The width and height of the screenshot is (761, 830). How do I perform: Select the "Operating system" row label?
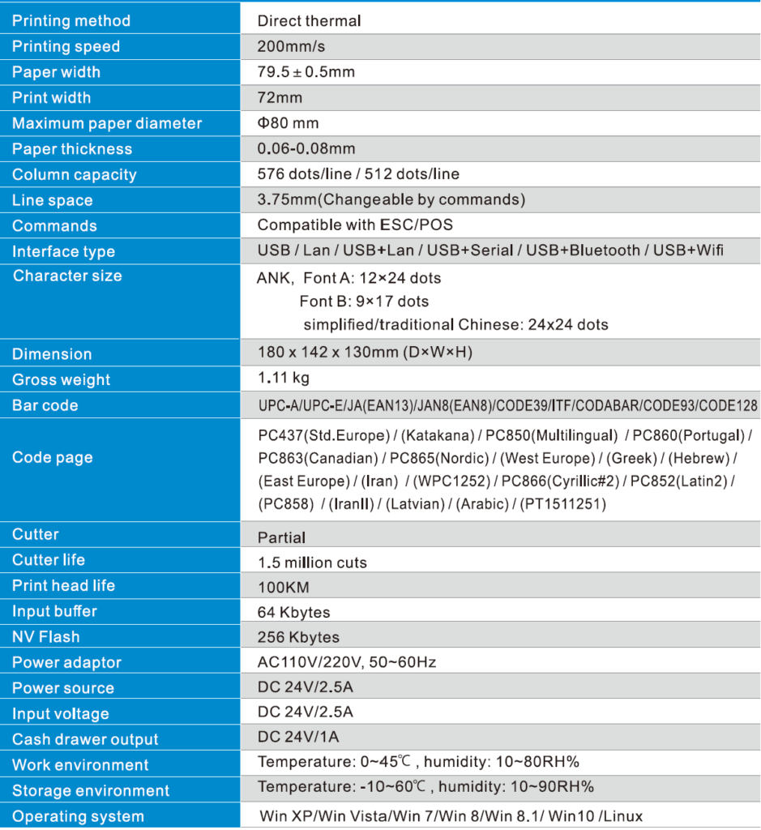[x=78, y=816]
